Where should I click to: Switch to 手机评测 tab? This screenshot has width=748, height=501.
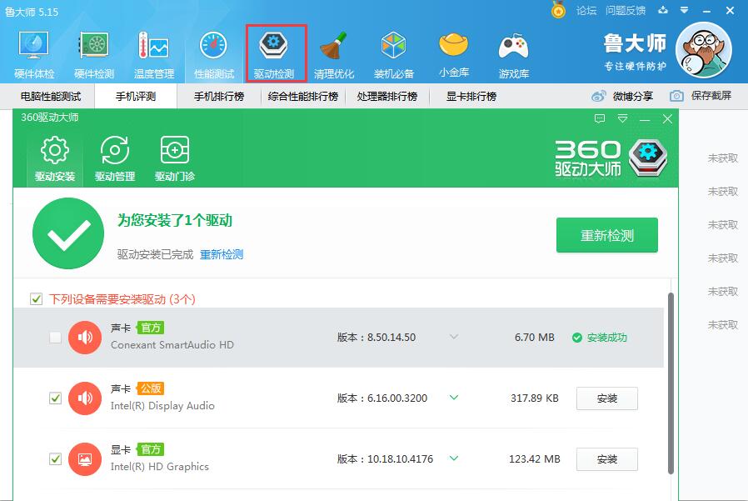[136, 97]
